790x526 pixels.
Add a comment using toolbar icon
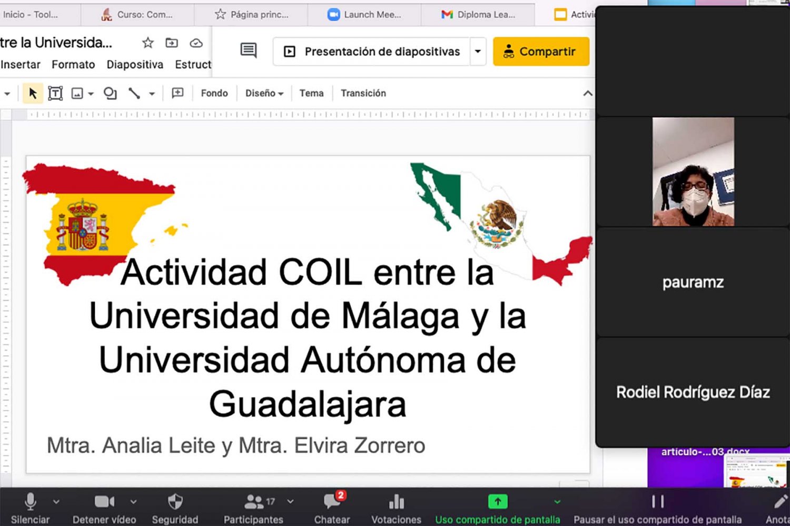coord(177,93)
